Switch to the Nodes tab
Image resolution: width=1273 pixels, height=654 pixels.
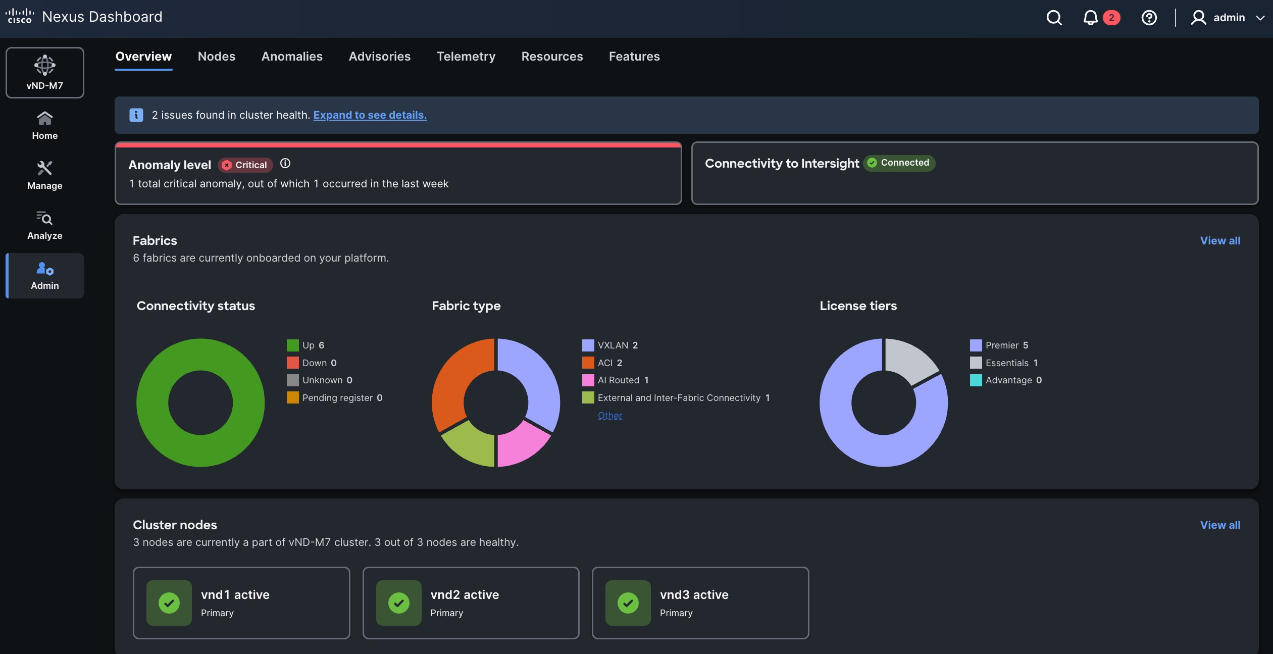coord(217,57)
